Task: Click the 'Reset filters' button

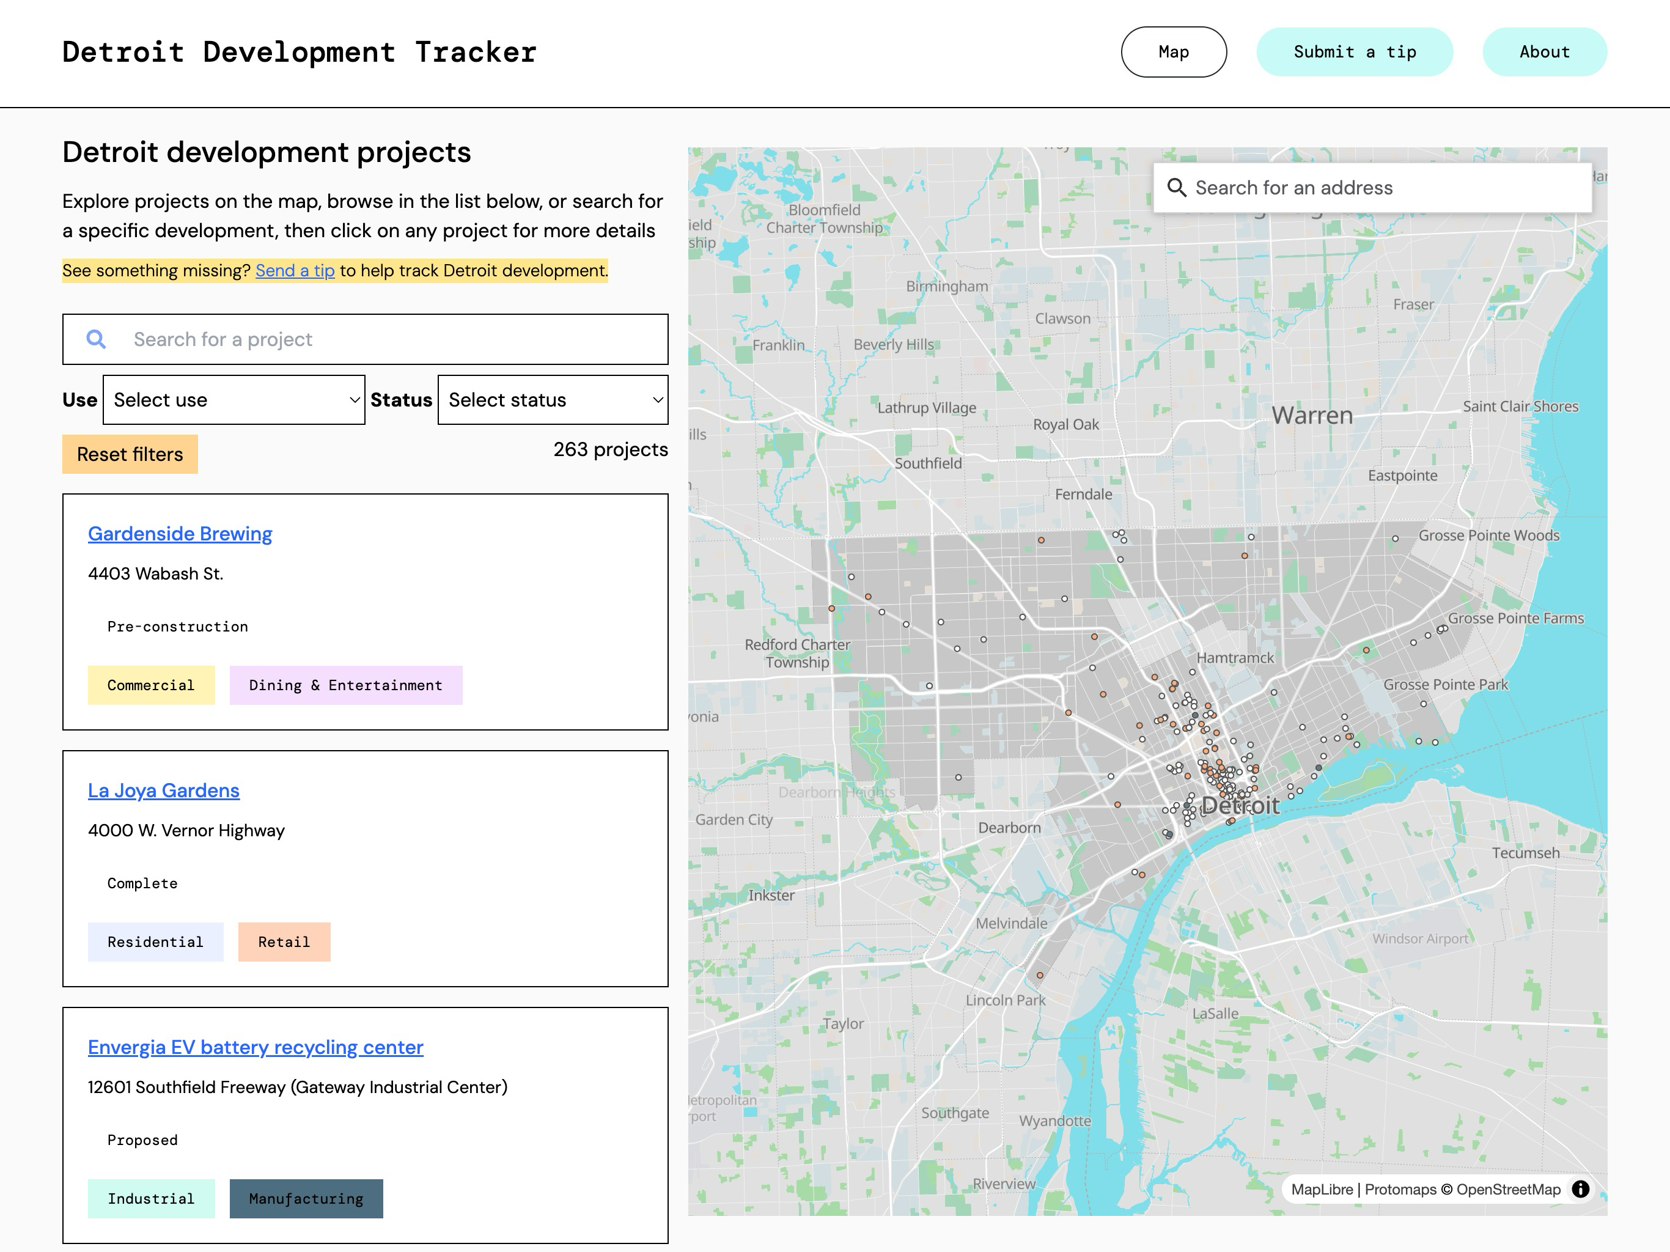Action: [129, 454]
